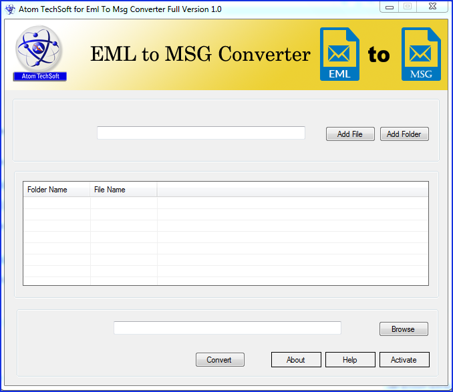This screenshot has width=453, height=392.
Task: Sort by File Name column header
Action: tap(124, 190)
